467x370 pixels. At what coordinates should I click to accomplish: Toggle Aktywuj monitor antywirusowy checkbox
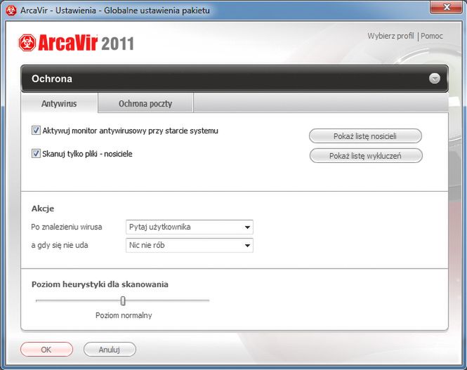pos(36,131)
